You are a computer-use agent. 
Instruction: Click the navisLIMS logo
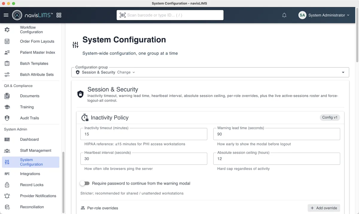(33, 15)
